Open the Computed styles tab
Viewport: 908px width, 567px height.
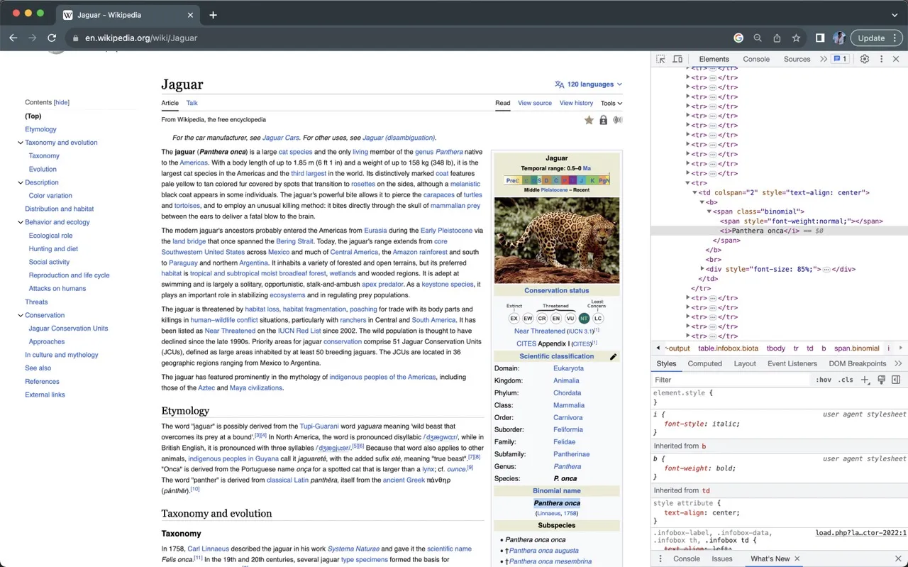[704, 363]
